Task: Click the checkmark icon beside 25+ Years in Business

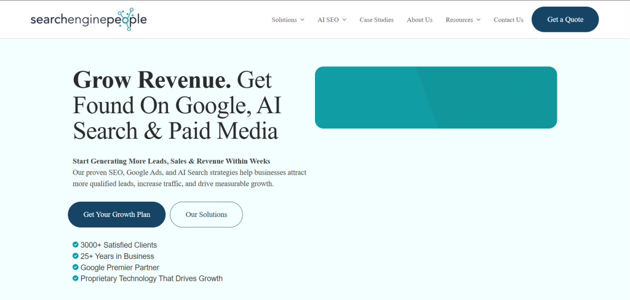Action: click(75, 256)
